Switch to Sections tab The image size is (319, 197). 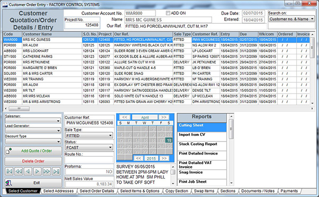pyautogui.click(x=228, y=191)
